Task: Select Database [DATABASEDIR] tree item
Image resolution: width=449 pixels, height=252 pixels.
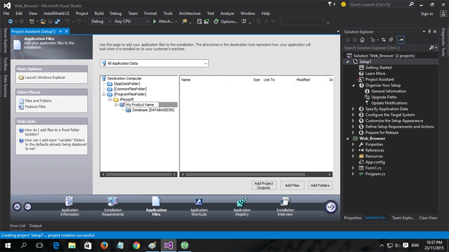Action: tap(153, 110)
